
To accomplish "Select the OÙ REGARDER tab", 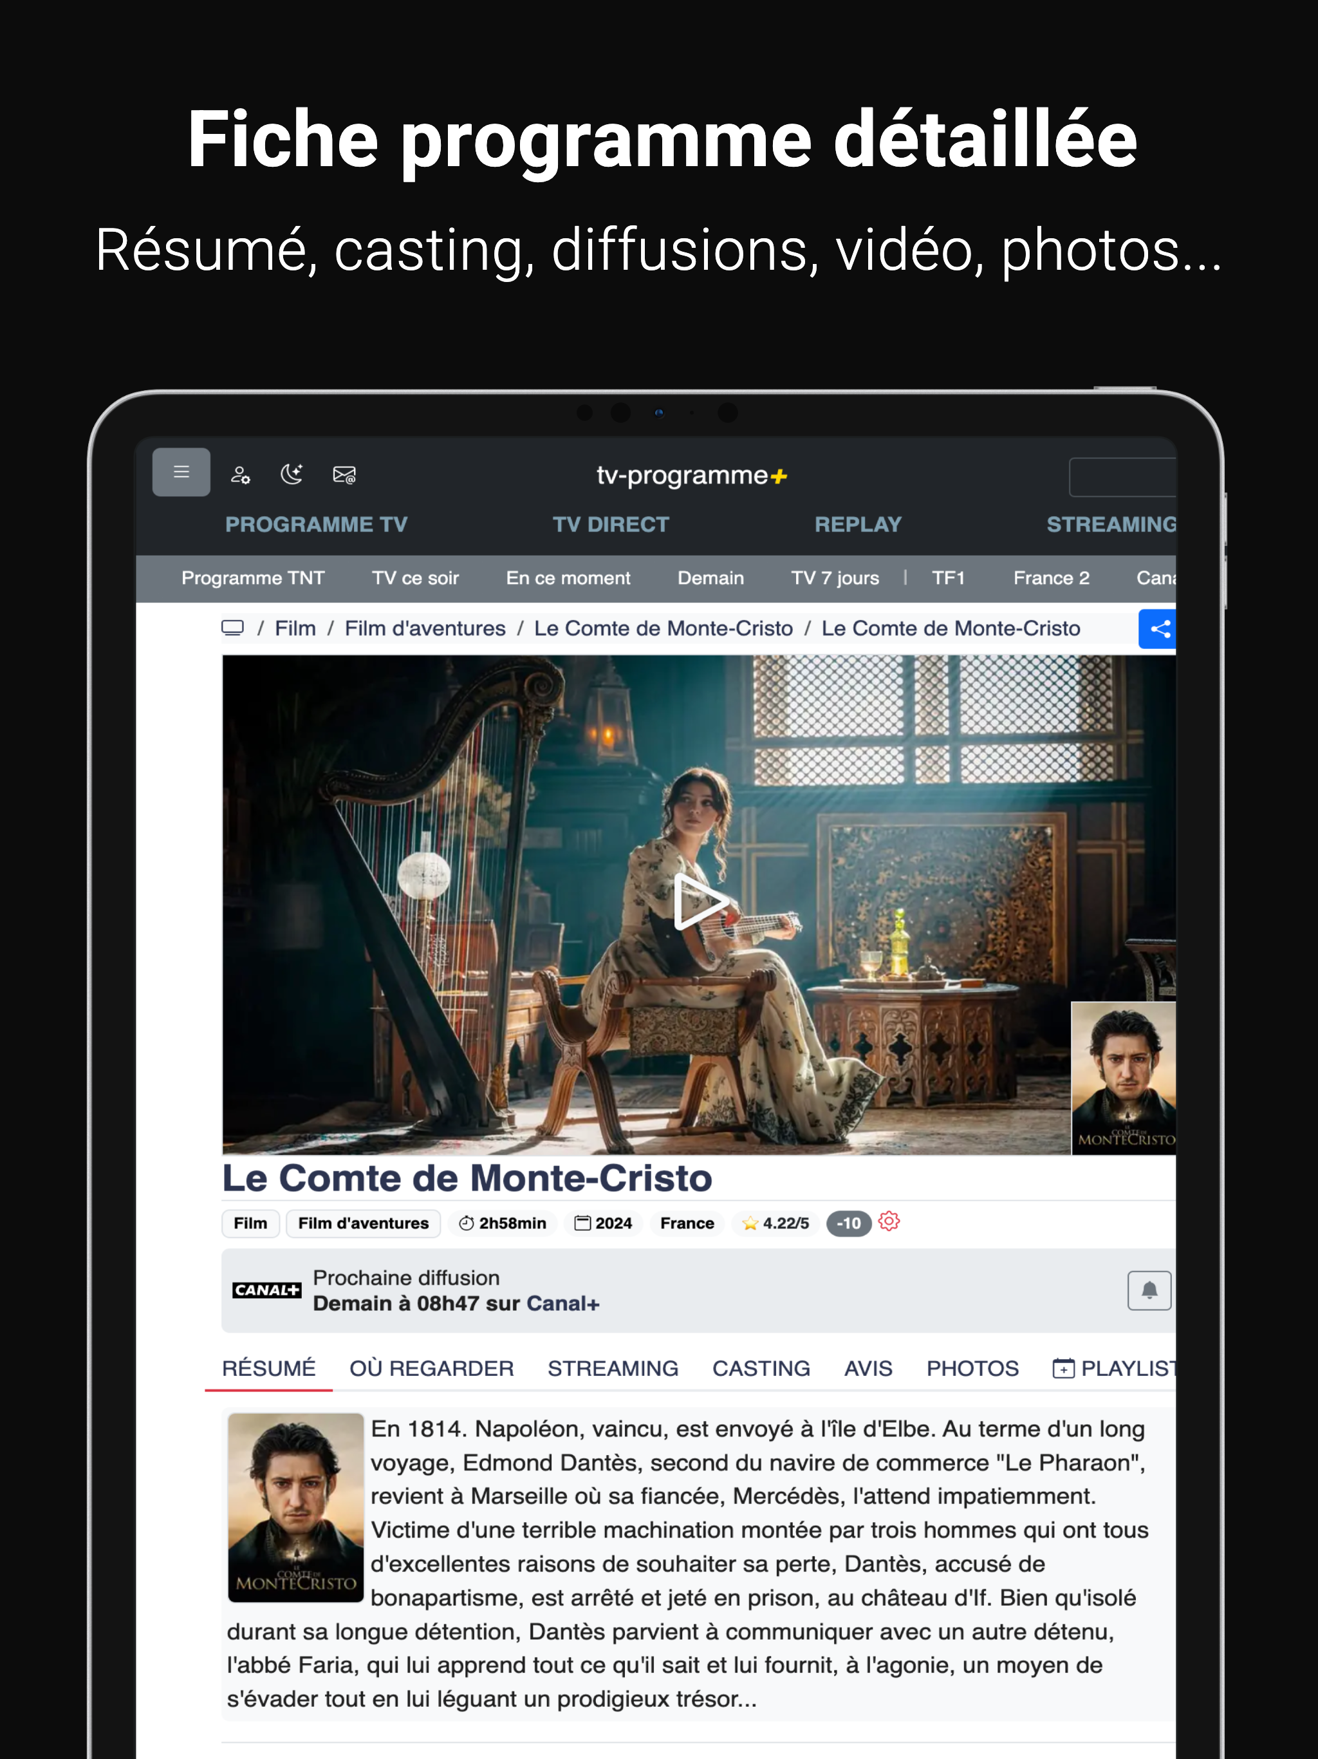I will pyautogui.click(x=432, y=1369).
